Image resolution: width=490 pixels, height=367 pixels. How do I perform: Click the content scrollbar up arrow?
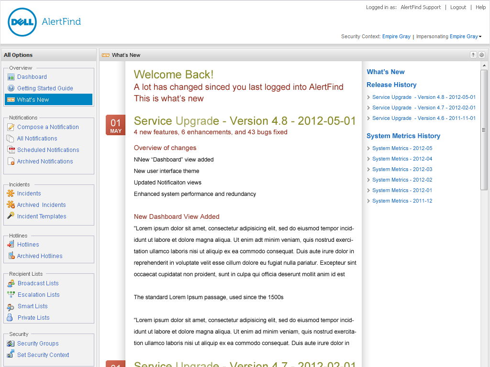point(484,65)
